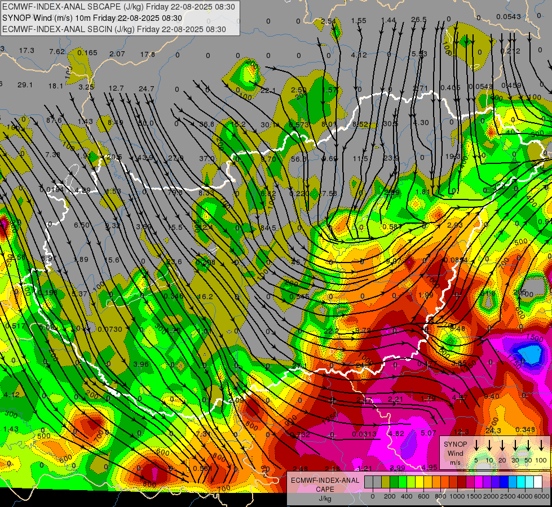Click the '1750' contour label near the blue peak

click(513, 362)
